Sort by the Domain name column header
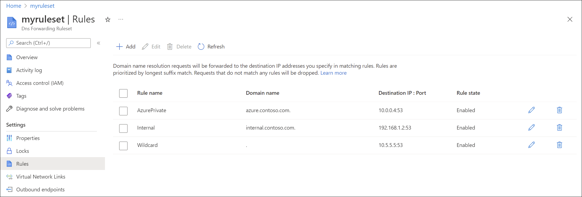The height and width of the screenshot is (197, 582). coord(263,93)
